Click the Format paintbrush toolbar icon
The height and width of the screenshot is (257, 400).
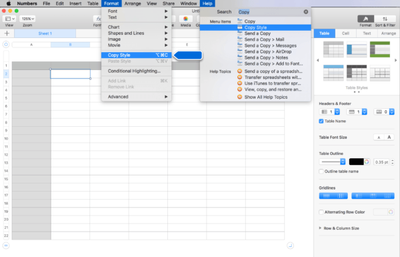pos(365,19)
